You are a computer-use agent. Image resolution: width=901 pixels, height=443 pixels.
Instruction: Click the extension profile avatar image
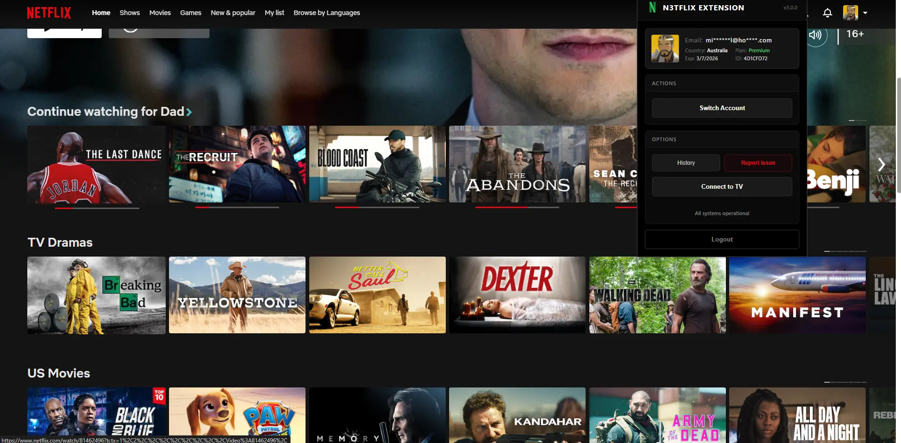pos(665,48)
